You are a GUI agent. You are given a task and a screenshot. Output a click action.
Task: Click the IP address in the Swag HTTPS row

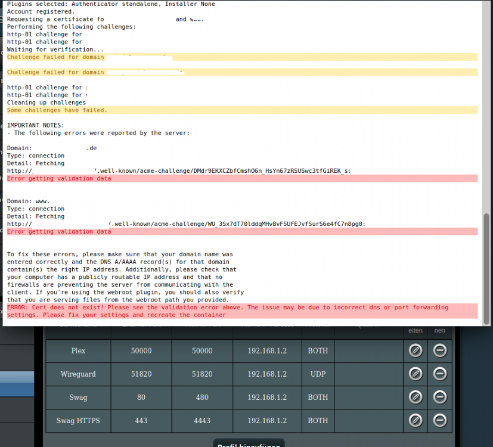(x=267, y=421)
